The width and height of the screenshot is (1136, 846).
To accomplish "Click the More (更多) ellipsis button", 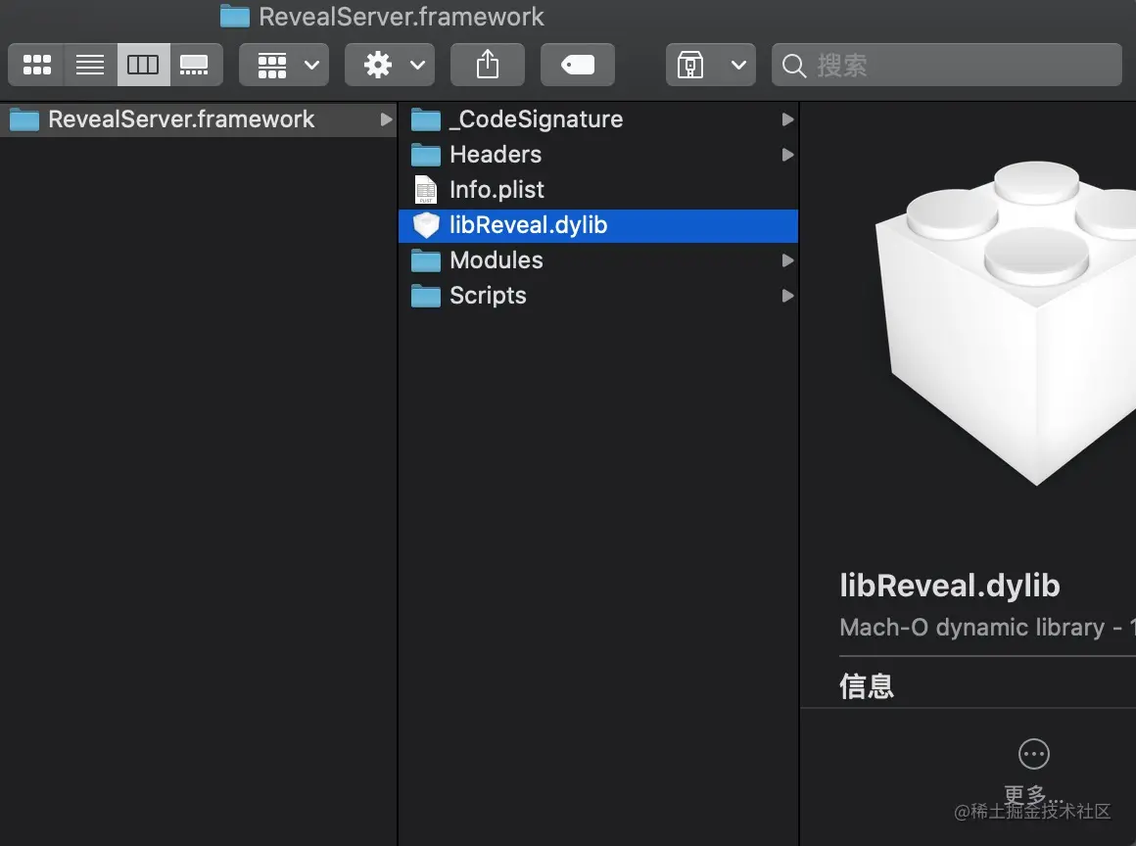I will [x=1033, y=754].
